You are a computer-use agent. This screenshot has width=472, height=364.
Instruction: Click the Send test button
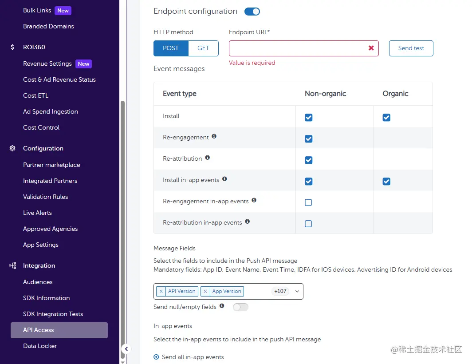(411, 48)
